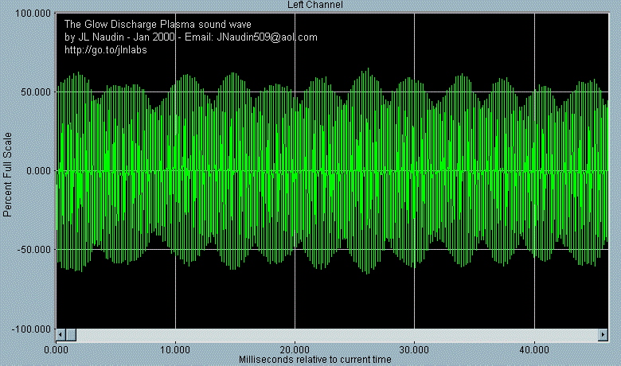This screenshot has width=621, height=366.
Task: Click the scrollbar left arrow button
Action: 60,334
